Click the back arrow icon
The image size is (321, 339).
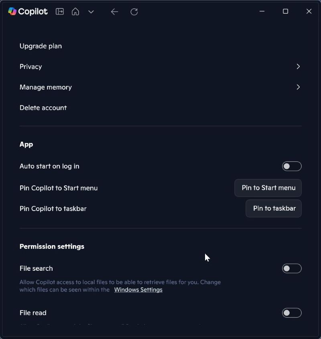115,12
